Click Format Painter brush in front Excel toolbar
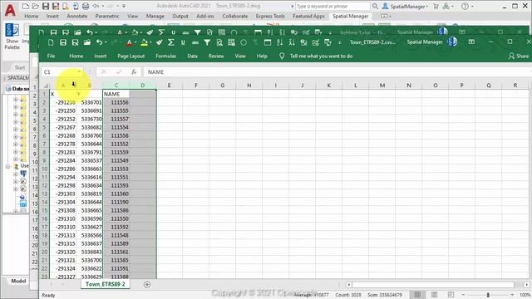Image resolution: width=532 pixels, height=299 pixels. [x=159, y=42]
